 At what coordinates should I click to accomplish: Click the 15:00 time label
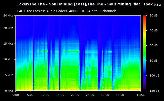click(x=60, y=95)
